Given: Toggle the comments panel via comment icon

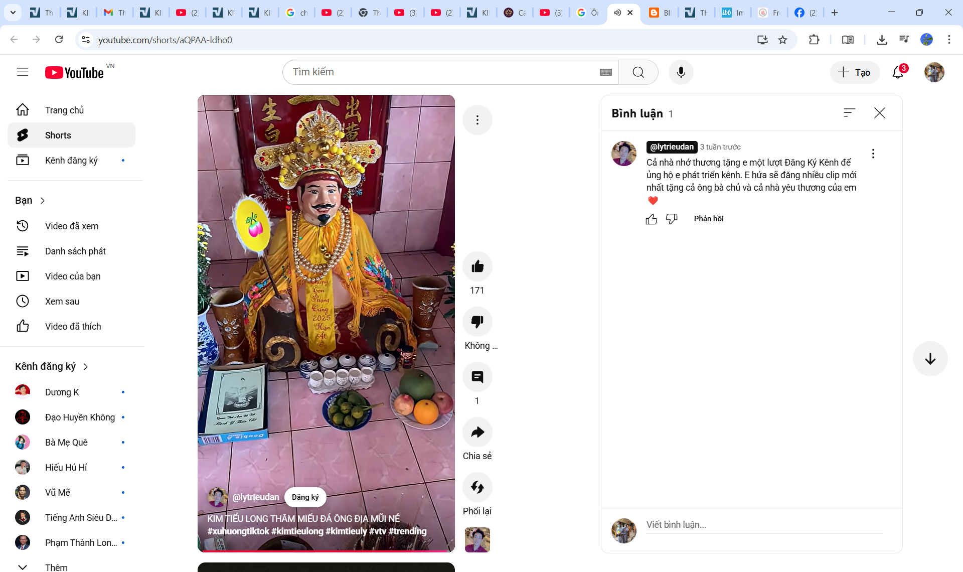Looking at the screenshot, I should click(477, 377).
